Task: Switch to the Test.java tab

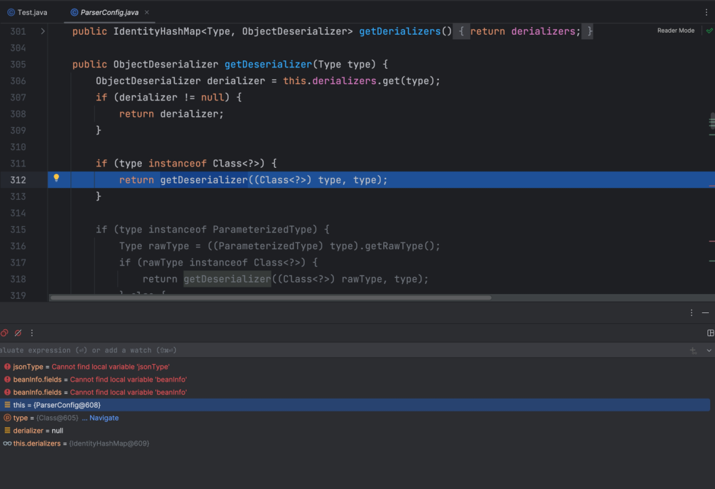Action: tap(27, 13)
